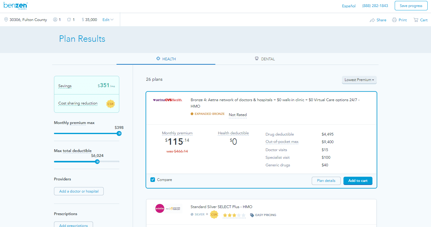Click the $4,495 drug deductible value
431x227 pixels.
tap(328, 134)
